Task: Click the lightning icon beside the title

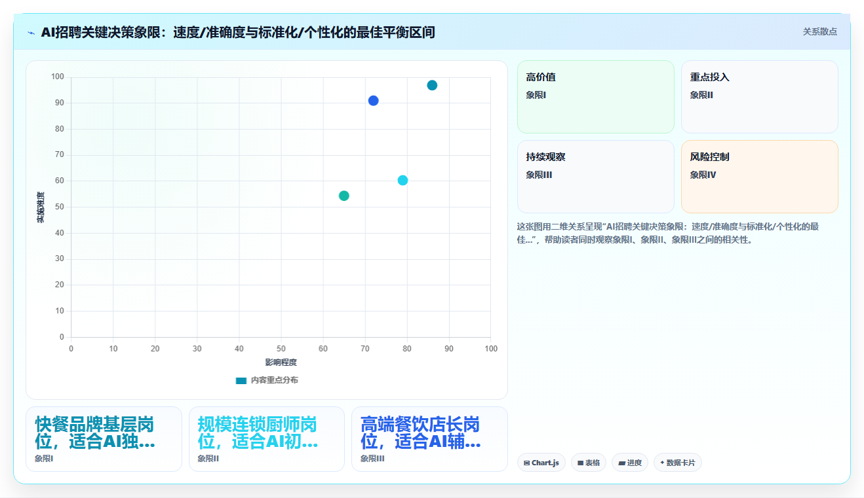Action: [31, 32]
